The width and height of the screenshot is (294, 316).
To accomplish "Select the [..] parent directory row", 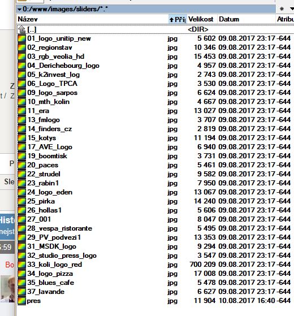I will pos(155,29).
